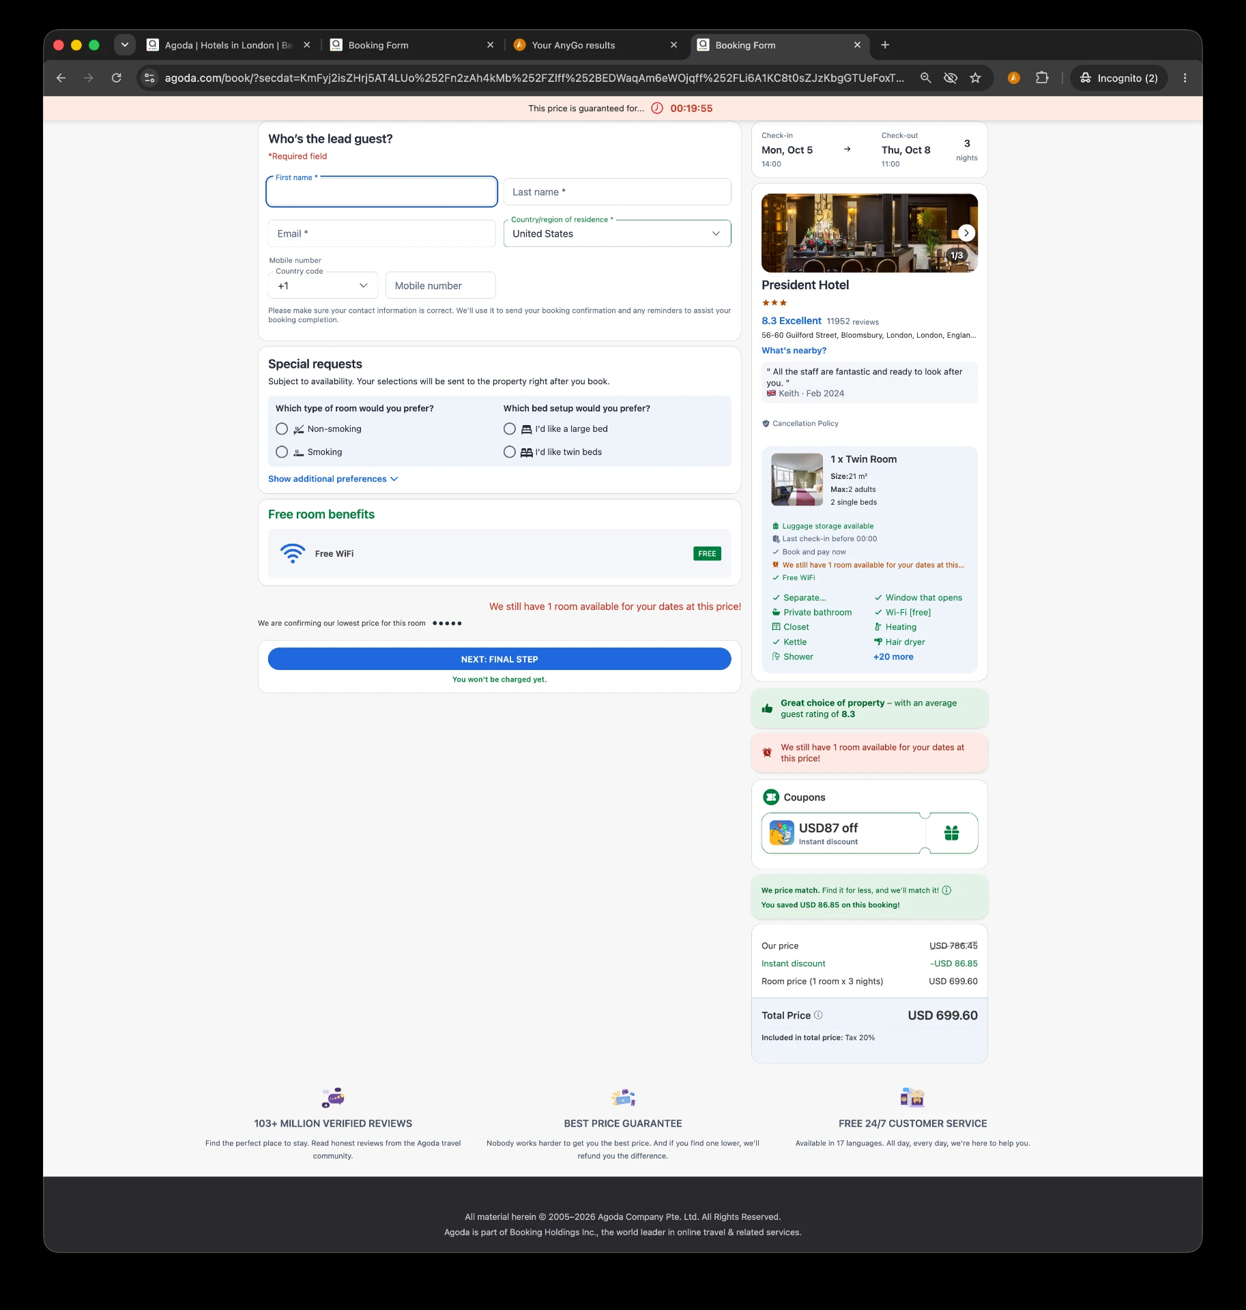
Task: Open the Incognito (2) profile button
Action: 1118,78
